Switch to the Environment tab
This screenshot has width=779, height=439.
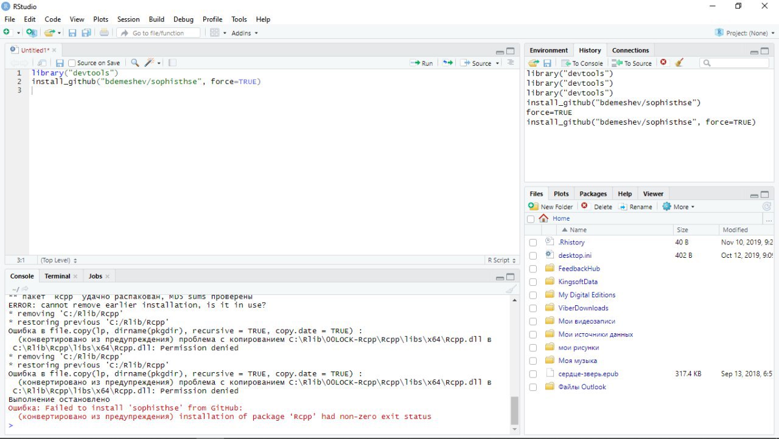tap(548, 50)
